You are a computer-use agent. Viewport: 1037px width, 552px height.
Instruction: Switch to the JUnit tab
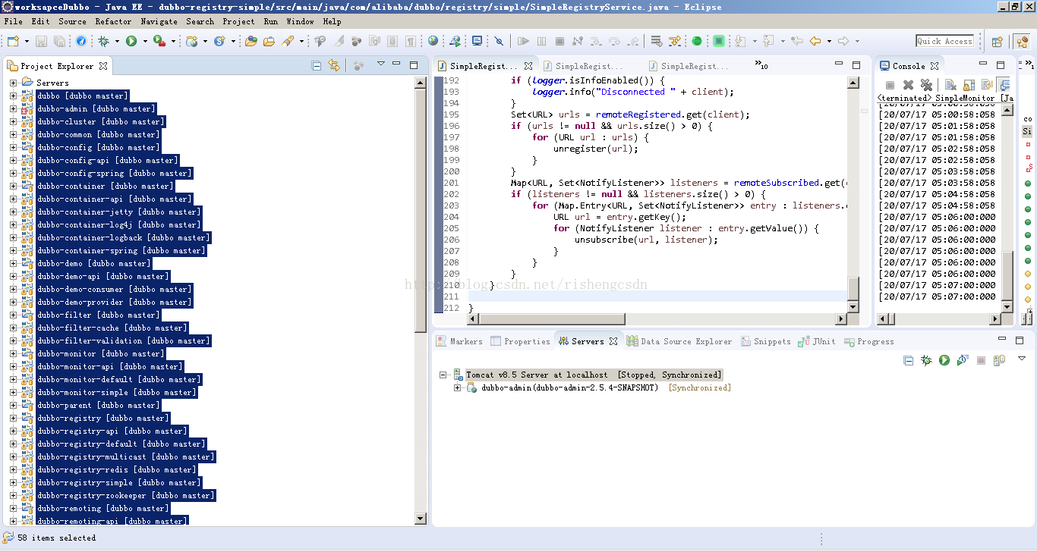coord(817,341)
